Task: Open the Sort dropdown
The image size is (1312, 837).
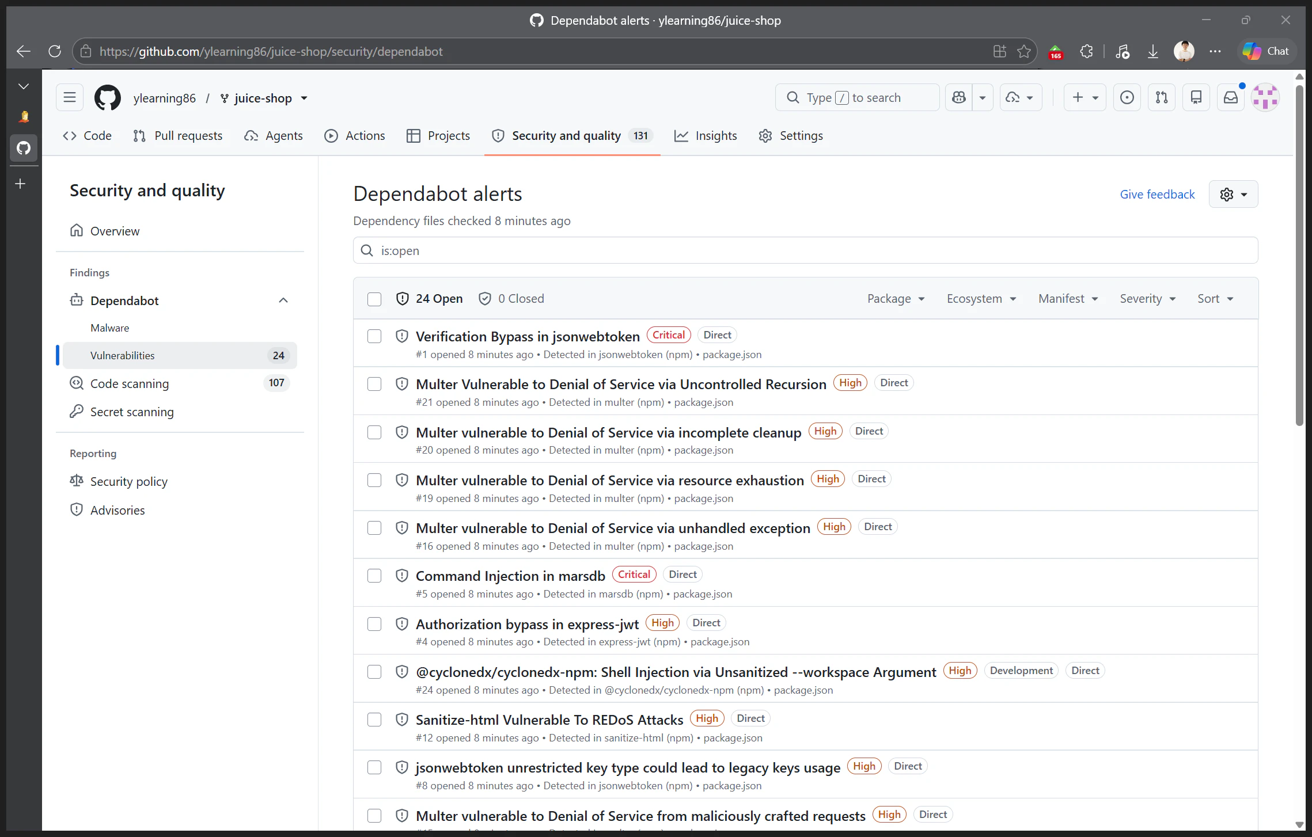Action: pos(1215,299)
